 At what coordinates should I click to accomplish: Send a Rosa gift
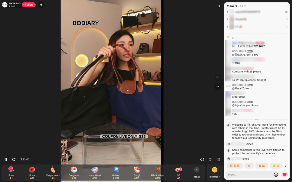pyautogui.click(x=32, y=173)
